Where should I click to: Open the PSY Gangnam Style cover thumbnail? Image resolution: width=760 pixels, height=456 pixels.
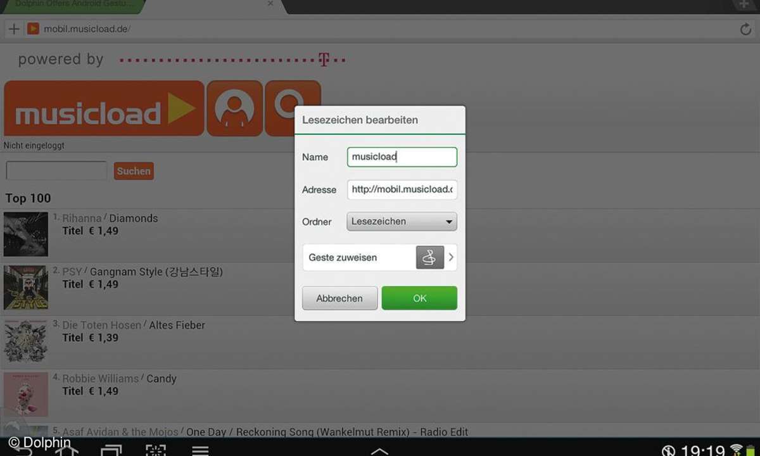coord(25,288)
